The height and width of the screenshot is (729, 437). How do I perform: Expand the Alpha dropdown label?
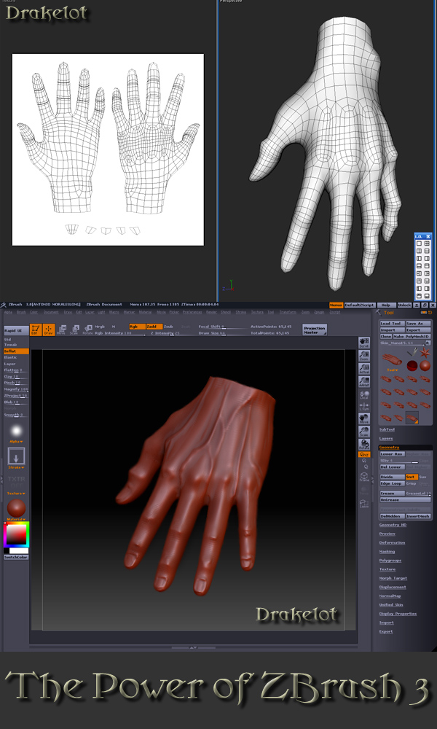(x=16, y=442)
